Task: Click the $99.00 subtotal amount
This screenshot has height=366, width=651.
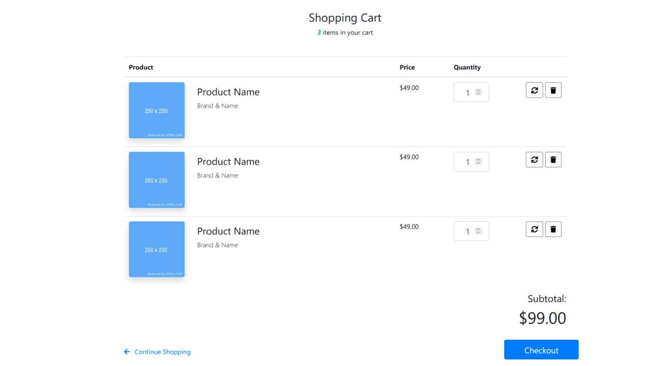Action: (542, 318)
